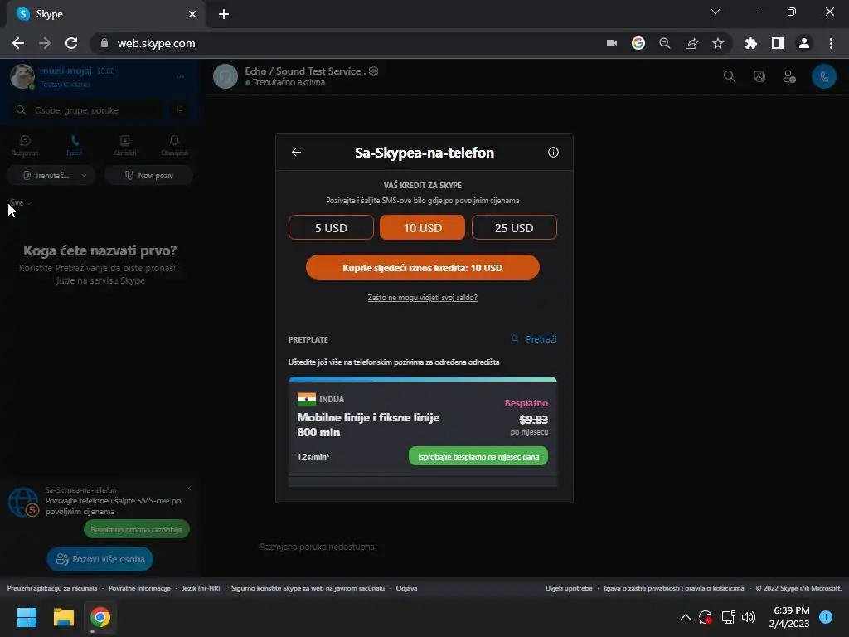Dismiss the Sa-Skypea-na-telefon promo
Viewport: 849px width, 637px height.
coord(188,488)
